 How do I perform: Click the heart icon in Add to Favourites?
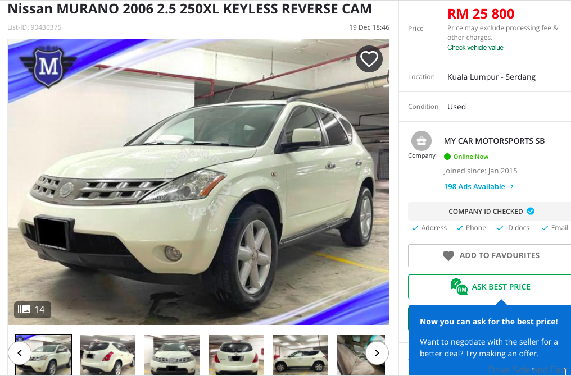448,256
